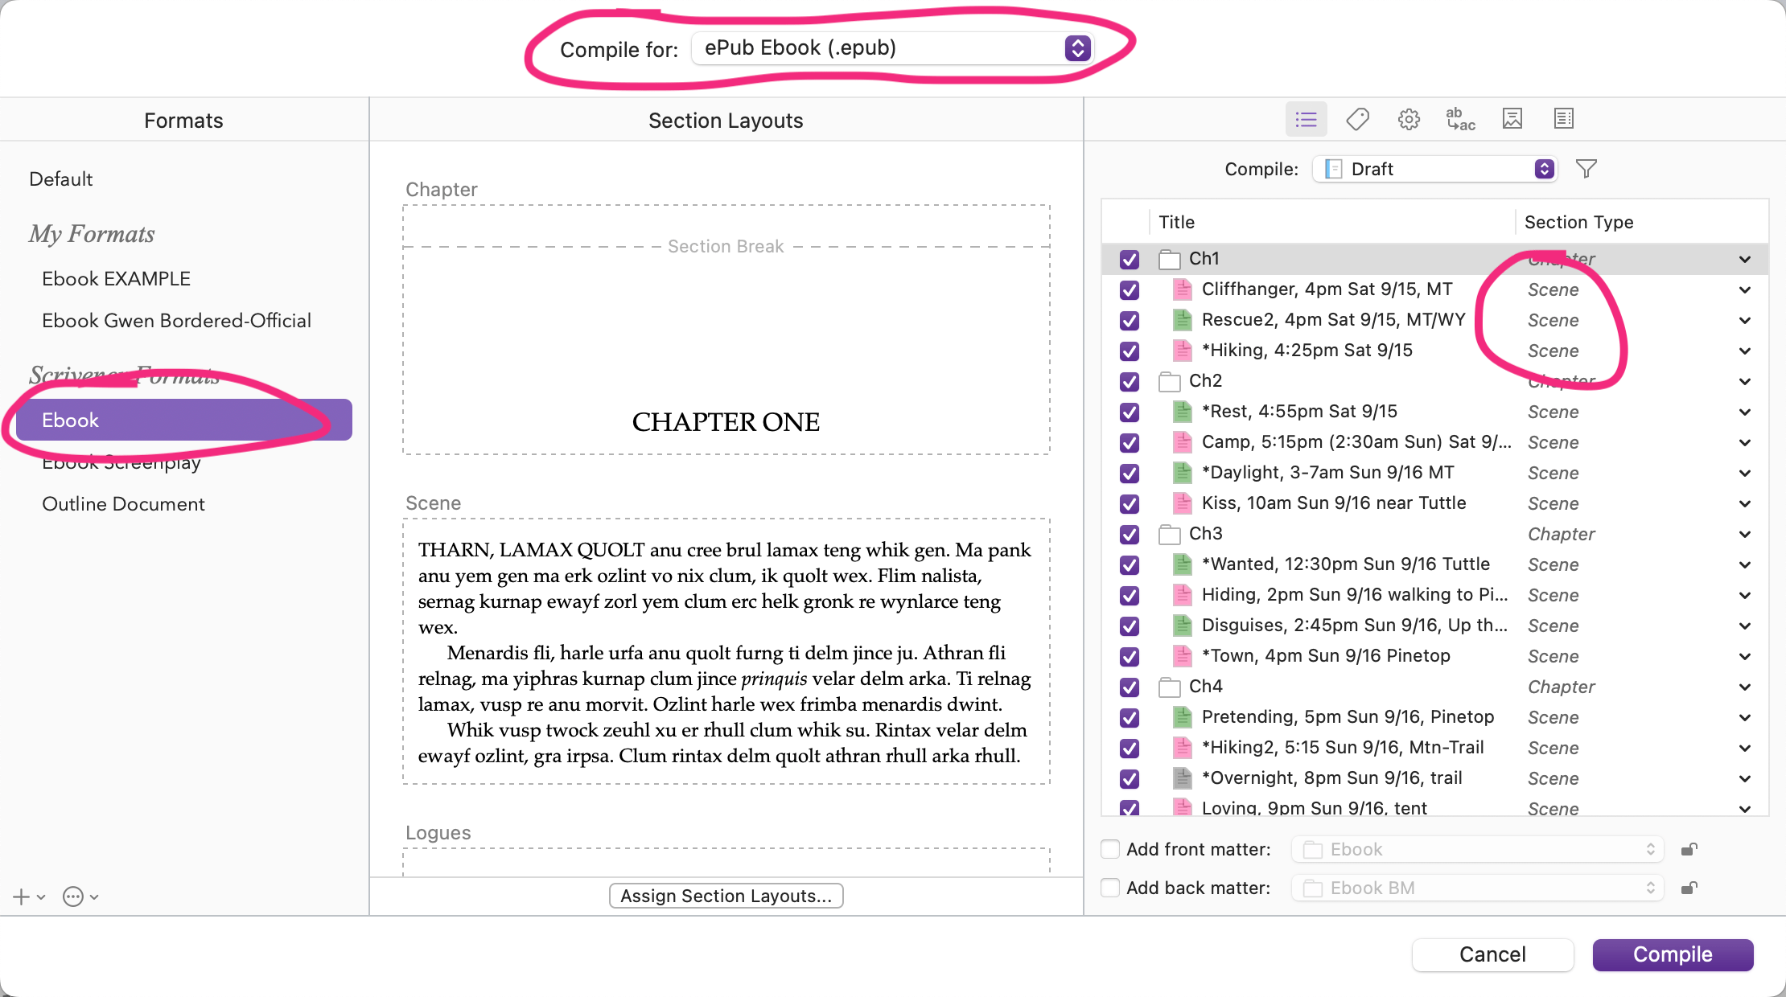
Task: Click the Ch4 folder icon
Action: coord(1170,687)
